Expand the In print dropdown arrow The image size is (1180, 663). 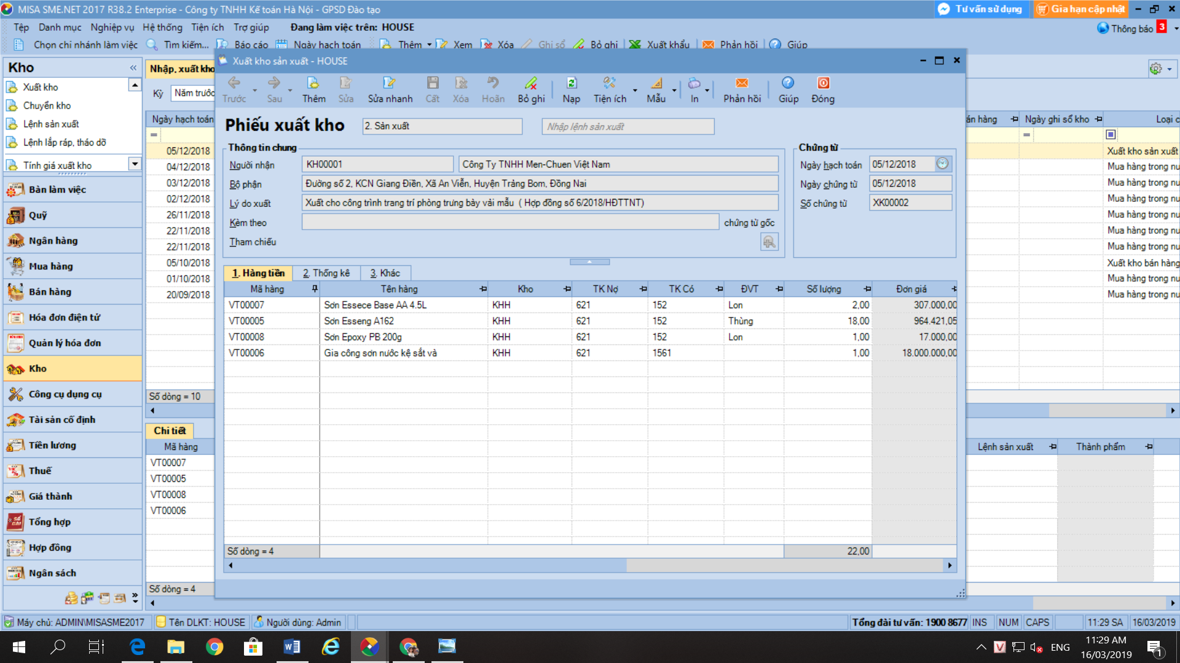point(707,90)
